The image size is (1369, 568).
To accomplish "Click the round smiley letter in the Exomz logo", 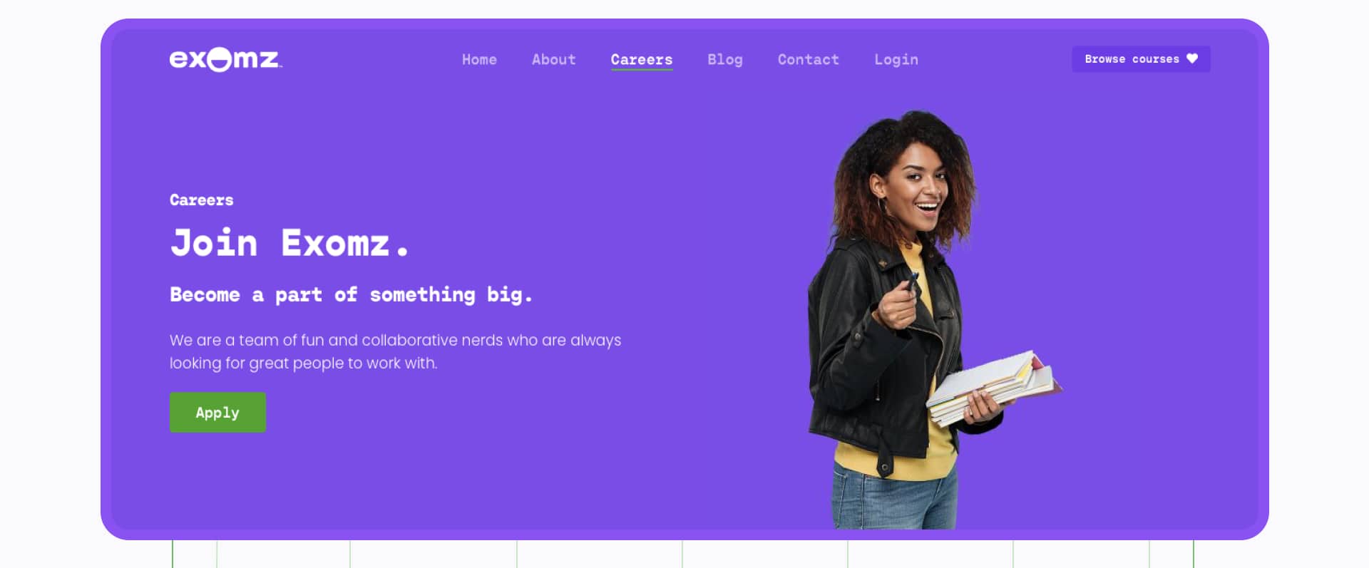I will pos(220,59).
